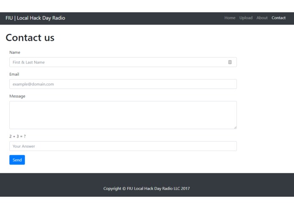Click the Email label
Screen dimensions: 294x209
(14, 74)
